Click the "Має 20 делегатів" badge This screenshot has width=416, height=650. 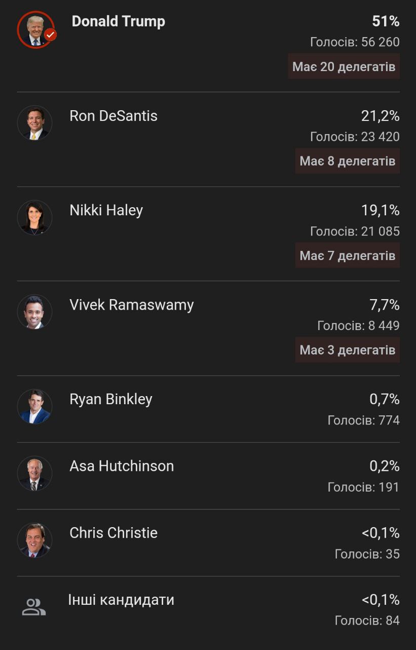click(344, 67)
